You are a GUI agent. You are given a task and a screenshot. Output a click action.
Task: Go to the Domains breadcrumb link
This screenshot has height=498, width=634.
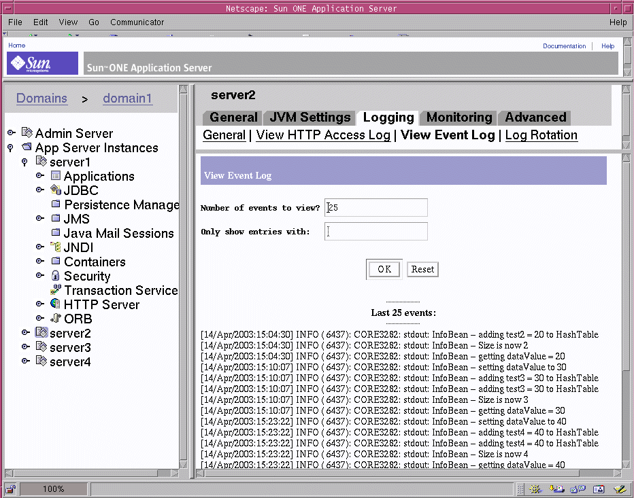(41, 98)
